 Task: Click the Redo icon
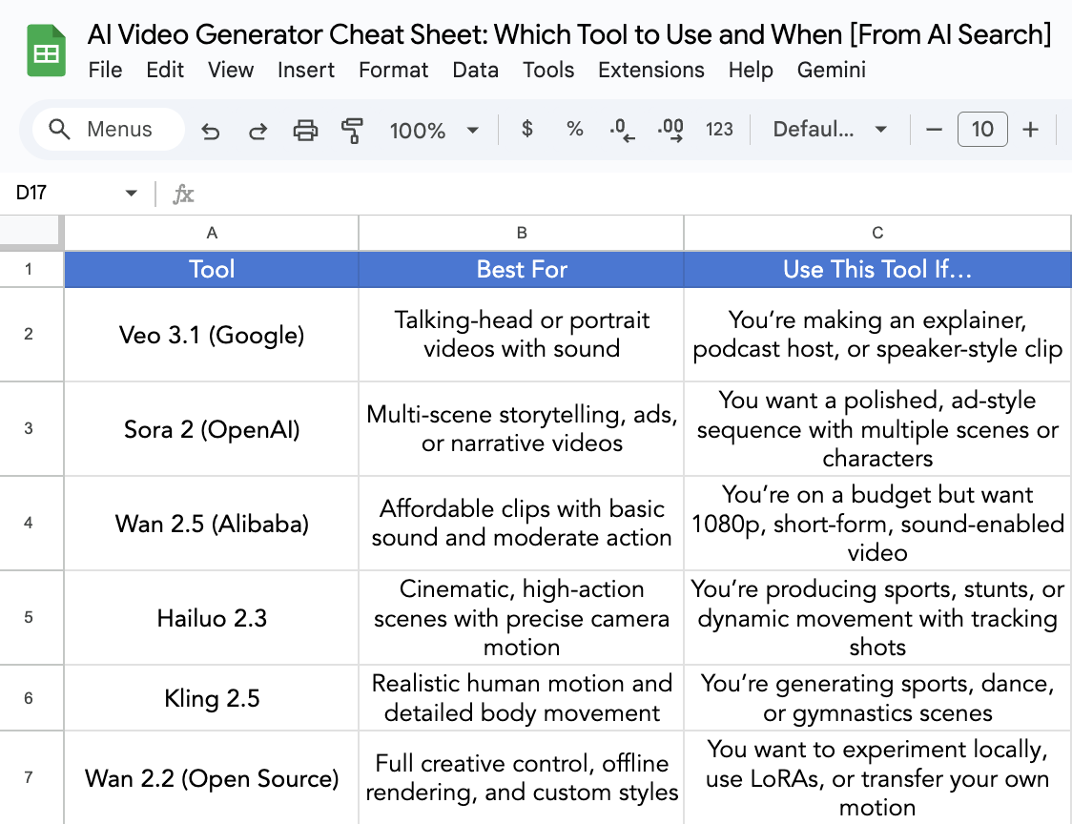coord(258,129)
